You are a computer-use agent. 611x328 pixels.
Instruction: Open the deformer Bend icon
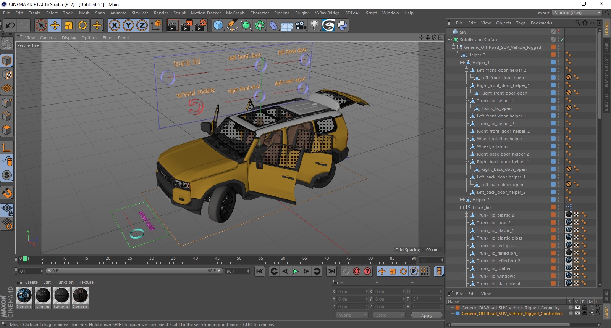pos(273,26)
